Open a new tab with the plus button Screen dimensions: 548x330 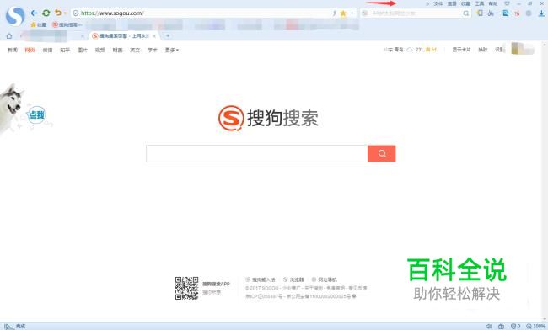click(168, 35)
